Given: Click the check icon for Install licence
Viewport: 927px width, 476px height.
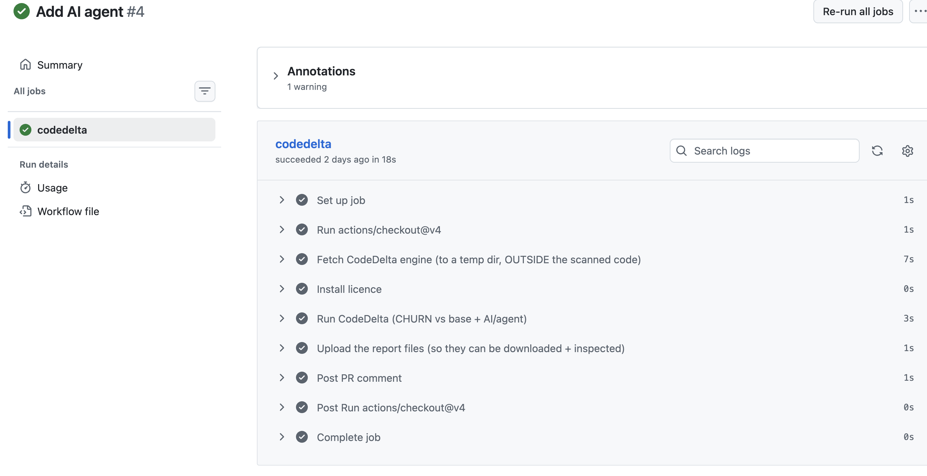Looking at the screenshot, I should (302, 289).
